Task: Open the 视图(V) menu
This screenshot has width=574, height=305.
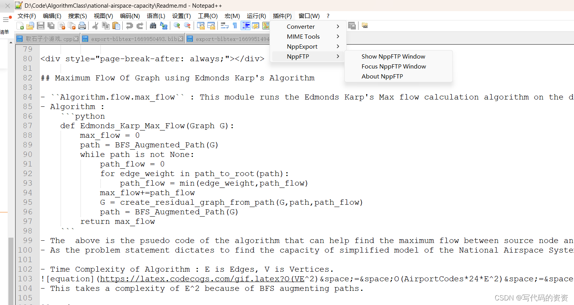Action: [x=103, y=16]
